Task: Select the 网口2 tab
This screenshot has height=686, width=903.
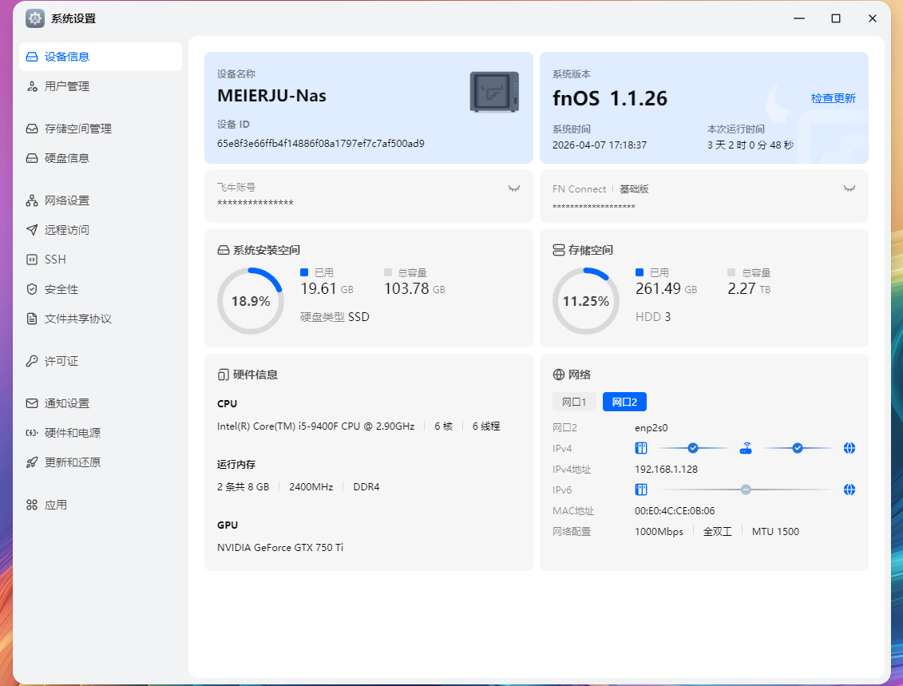Action: pos(624,402)
